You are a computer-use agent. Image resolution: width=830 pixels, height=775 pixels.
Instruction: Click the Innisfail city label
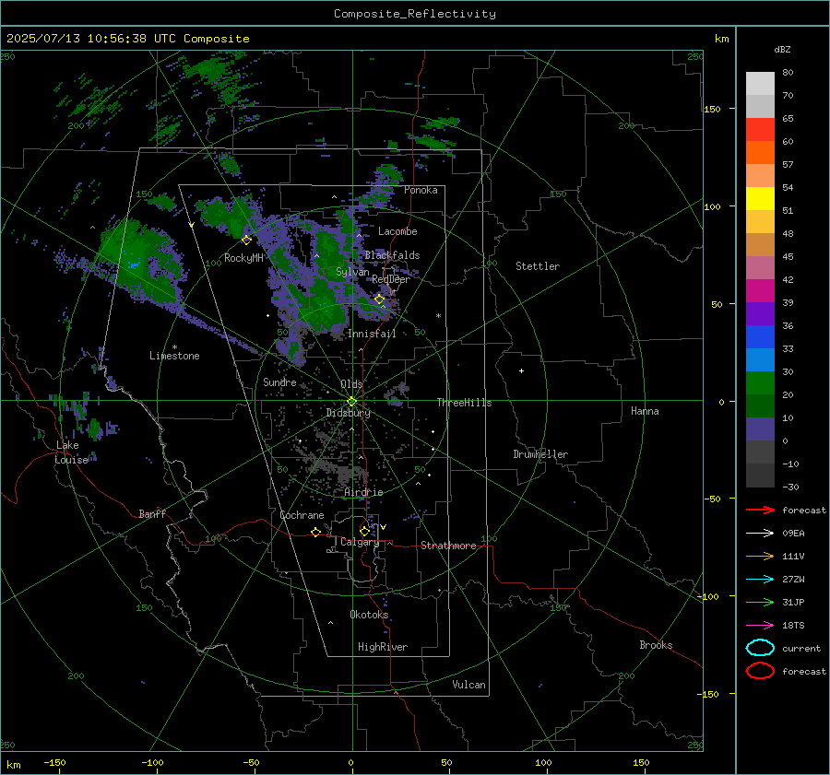[x=372, y=334]
